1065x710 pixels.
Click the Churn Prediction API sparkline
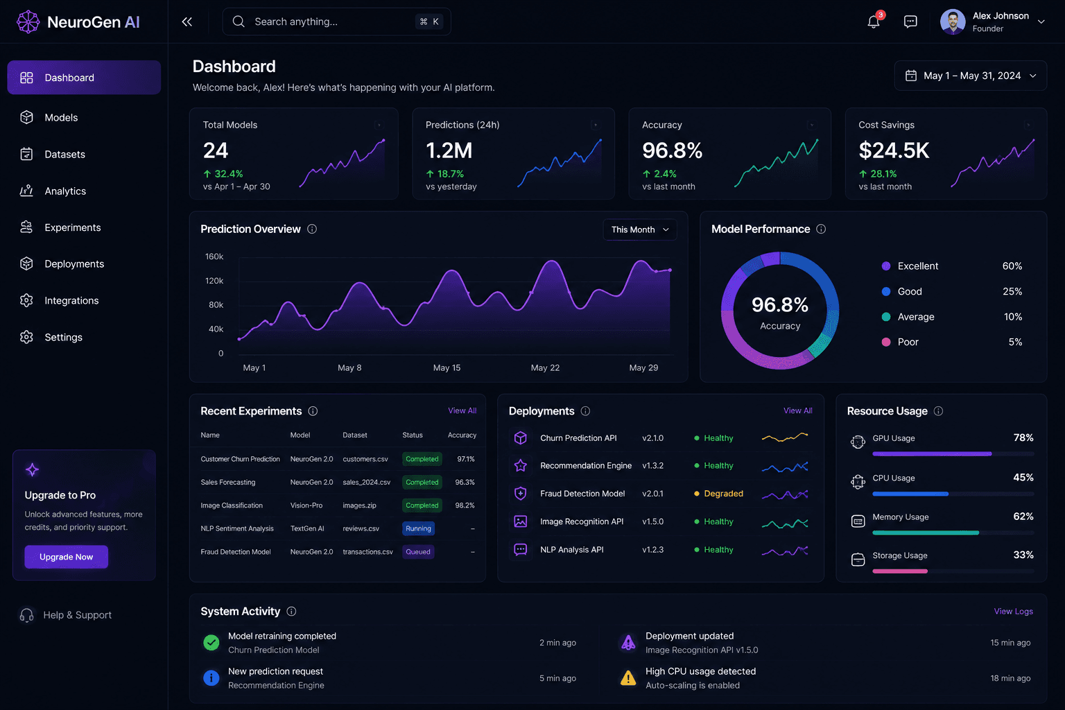tap(785, 438)
